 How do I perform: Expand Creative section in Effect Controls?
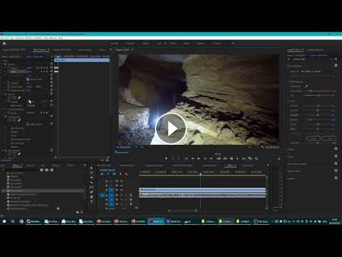pos(5,132)
